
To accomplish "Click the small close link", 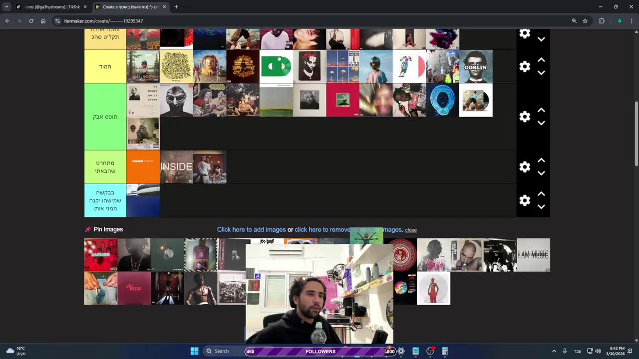I will pos(411,230).
